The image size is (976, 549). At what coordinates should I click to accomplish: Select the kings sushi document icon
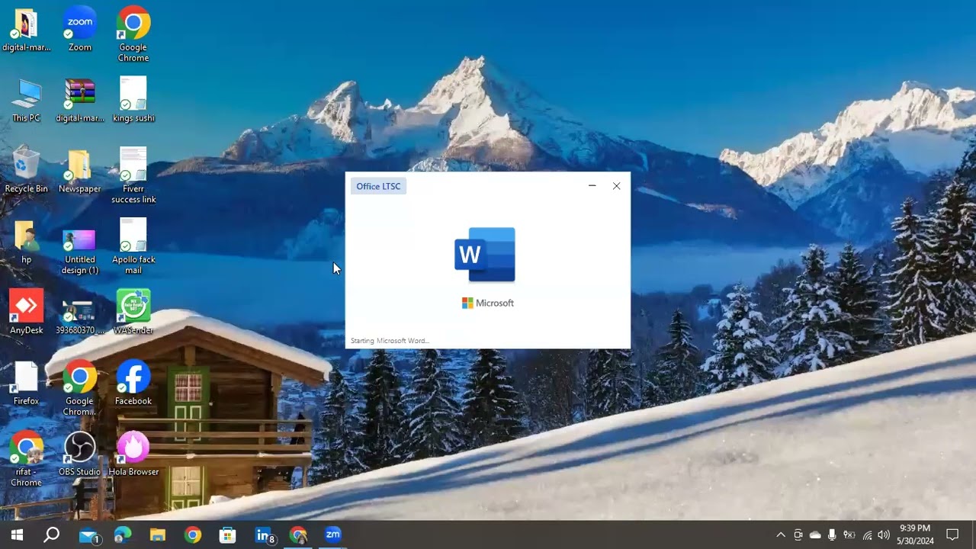coord(133,100)
